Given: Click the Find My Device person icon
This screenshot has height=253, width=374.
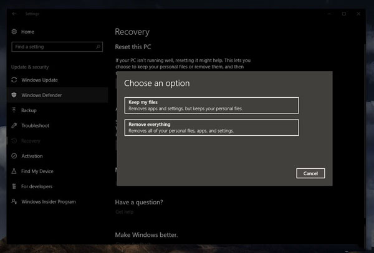Looking at the screenshot, I should coord(14,171).
